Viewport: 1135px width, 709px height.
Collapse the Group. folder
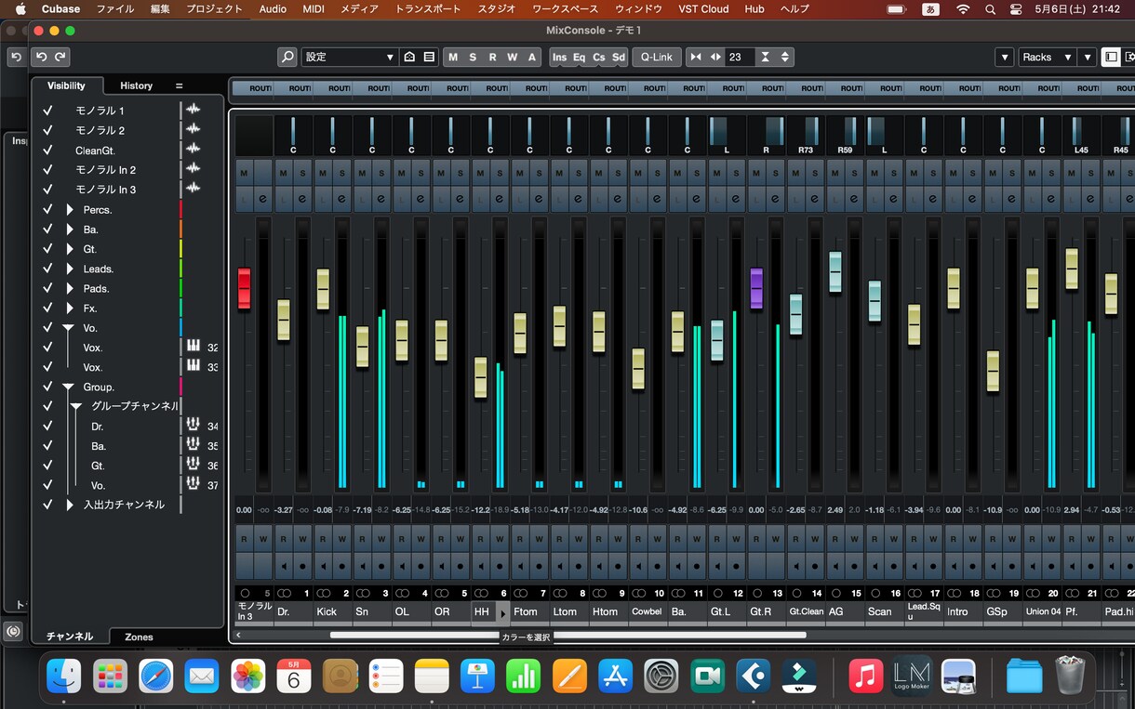tap(68, 387)
